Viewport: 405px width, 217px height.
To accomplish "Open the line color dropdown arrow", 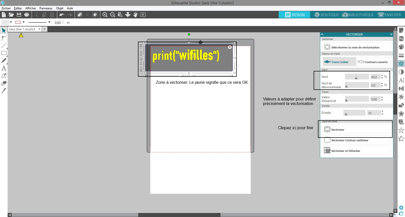I will [x=24, y=22].
